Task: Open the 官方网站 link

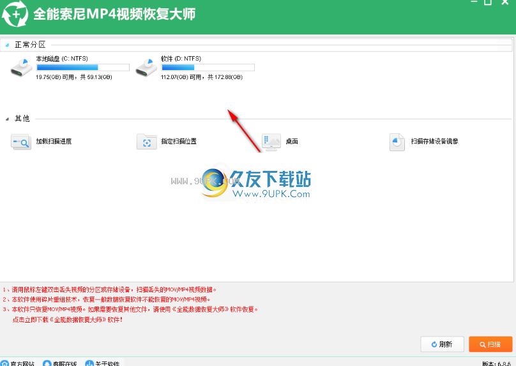Action: (22, 363)
